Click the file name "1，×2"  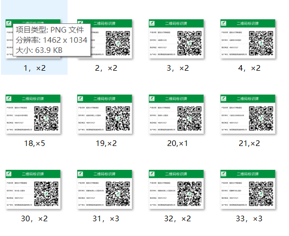click(x=35, y=68)
